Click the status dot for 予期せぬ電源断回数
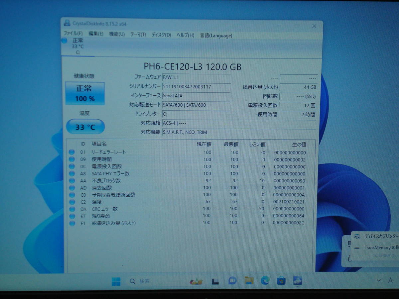This screenshot has height=299, width=399. [x=71, y=195]
